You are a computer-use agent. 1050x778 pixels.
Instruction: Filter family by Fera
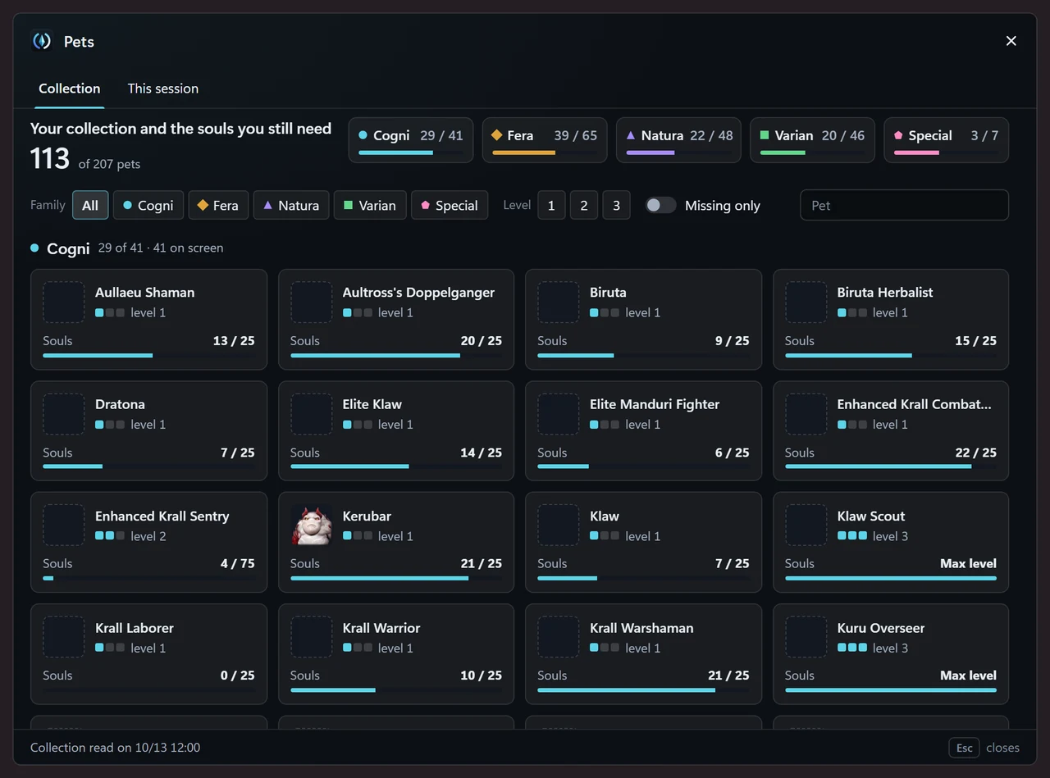point(219,205)
